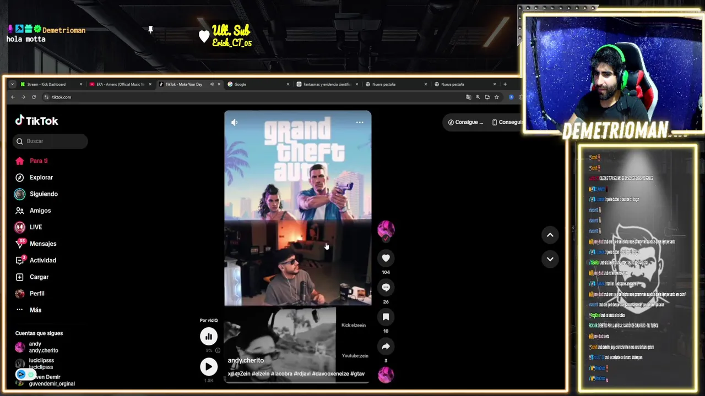Image resolution: width=705 pixels, height=396 pixels.
Task: Open the LIVE section icon
Action: 20,227
